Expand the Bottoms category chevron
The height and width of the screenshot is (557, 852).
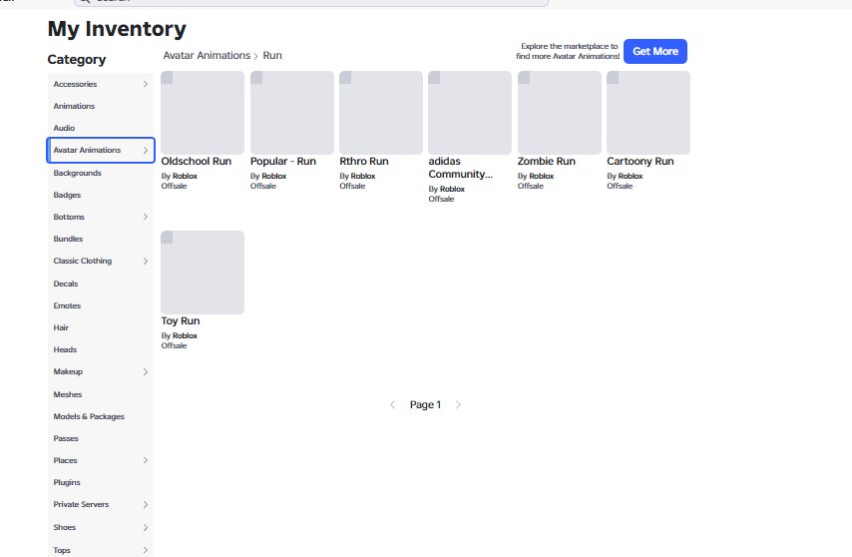point(145,217)
